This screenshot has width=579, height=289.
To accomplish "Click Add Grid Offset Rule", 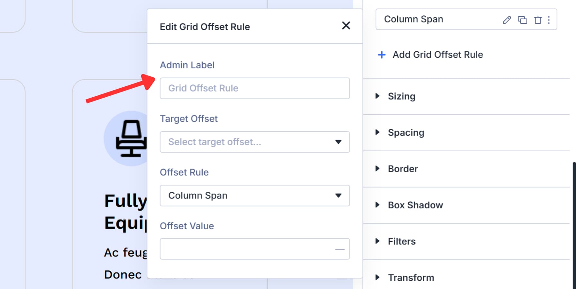I will (437, 55).
